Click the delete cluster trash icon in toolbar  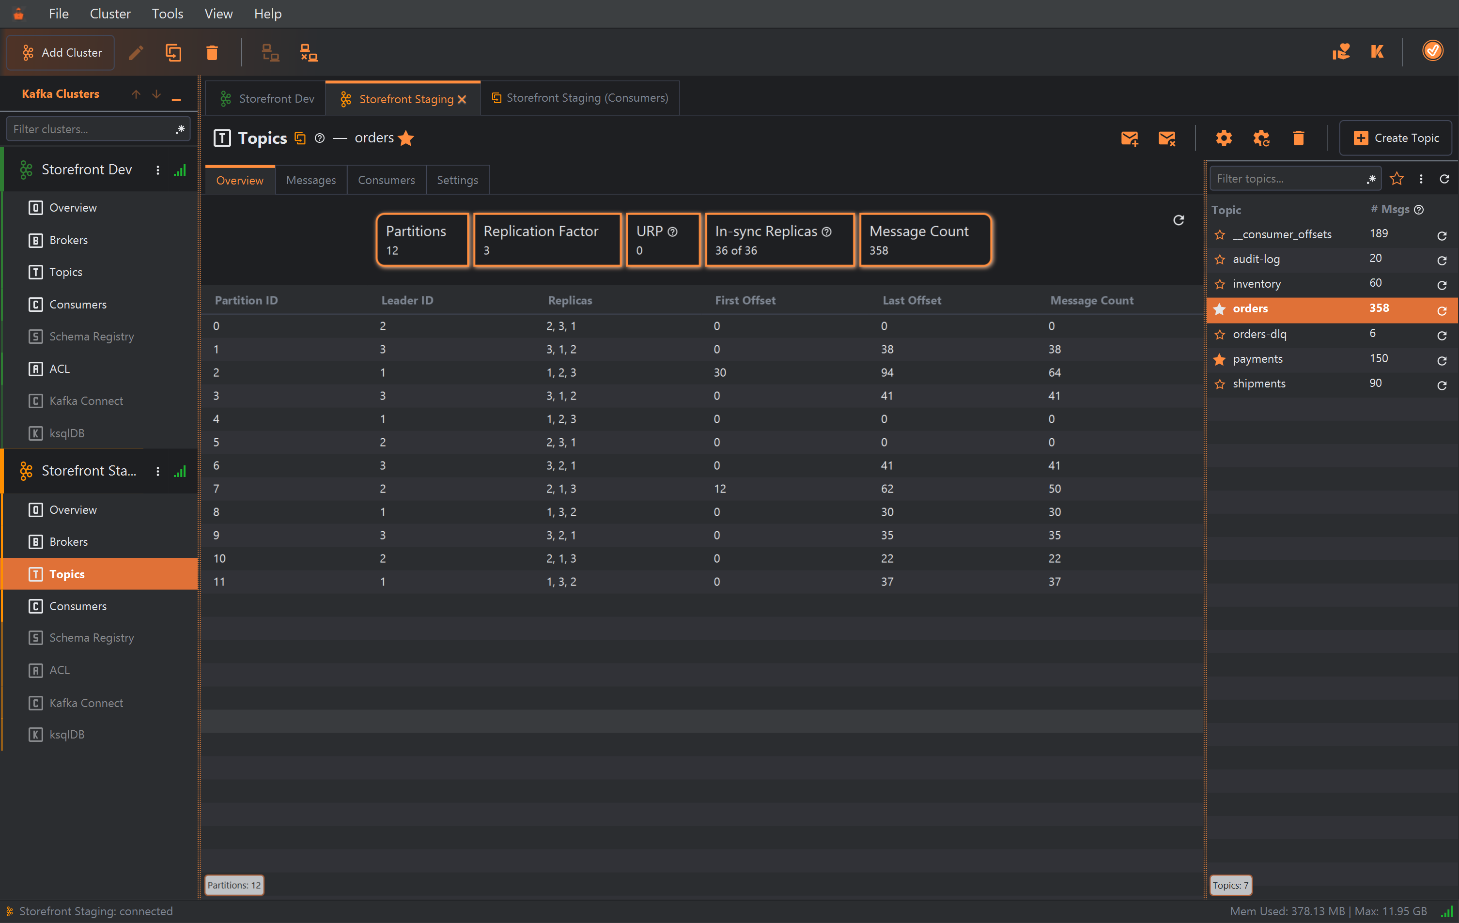[212, 53]
